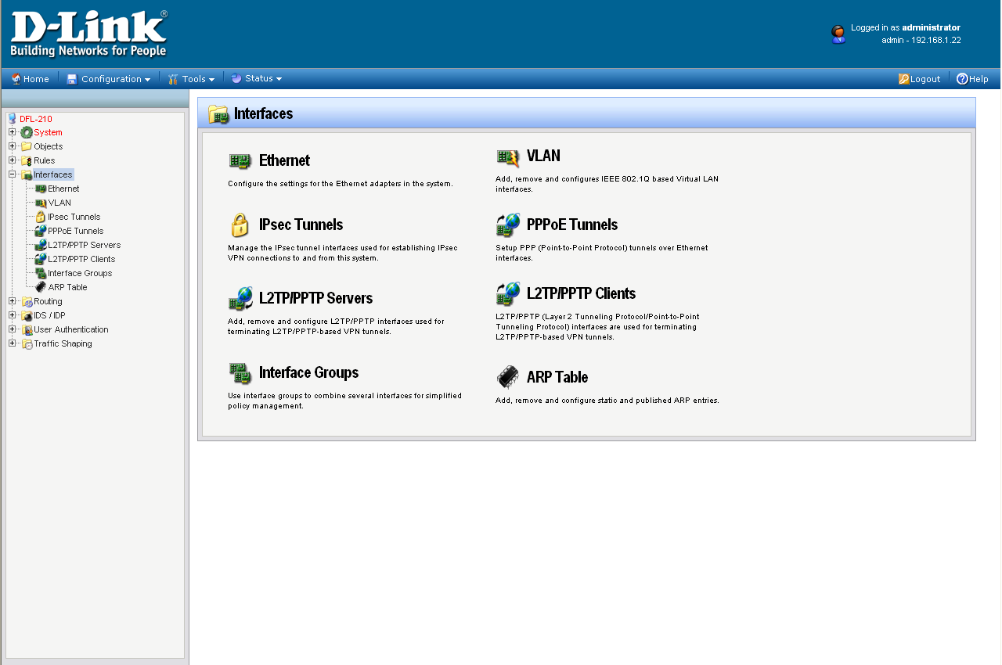Click the L2TP/PPTP Servers icon in tree
The image size is (1002, 665).
41,245
